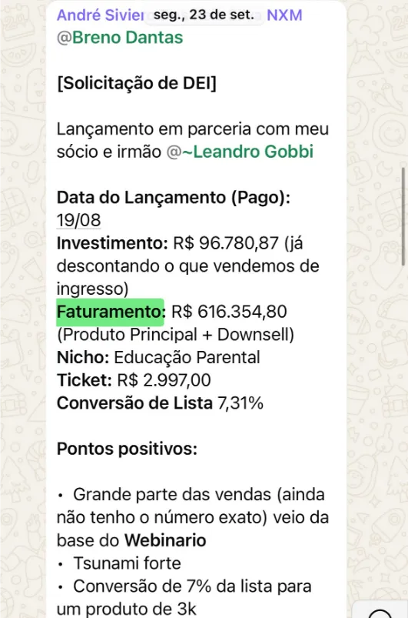The width and height of the screenshot is (408, 618).
Task: Click the chat scrollbar handle
Action: (x=403, y=217)
